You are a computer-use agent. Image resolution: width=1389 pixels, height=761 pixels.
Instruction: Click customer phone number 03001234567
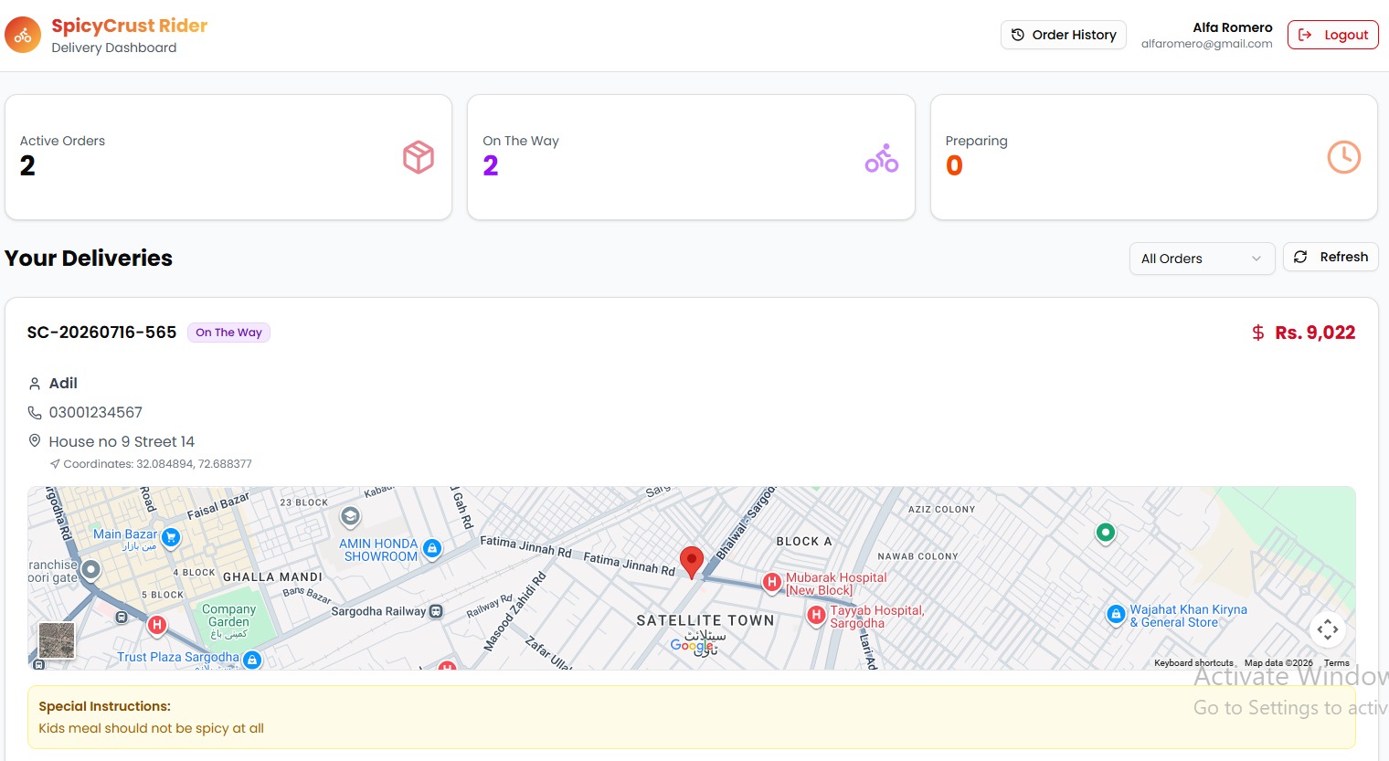coord(96,412)
